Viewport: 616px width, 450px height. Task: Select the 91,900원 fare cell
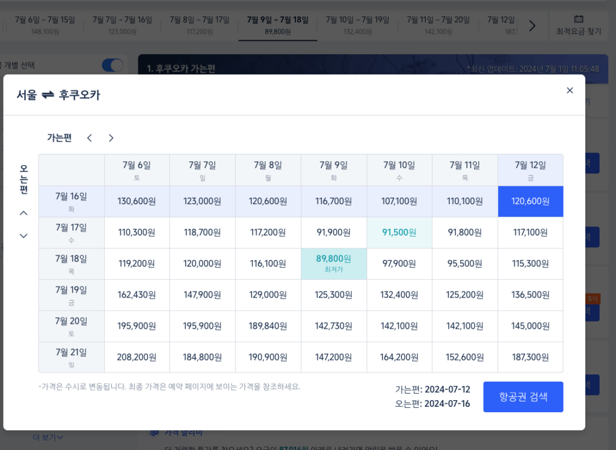333,233
